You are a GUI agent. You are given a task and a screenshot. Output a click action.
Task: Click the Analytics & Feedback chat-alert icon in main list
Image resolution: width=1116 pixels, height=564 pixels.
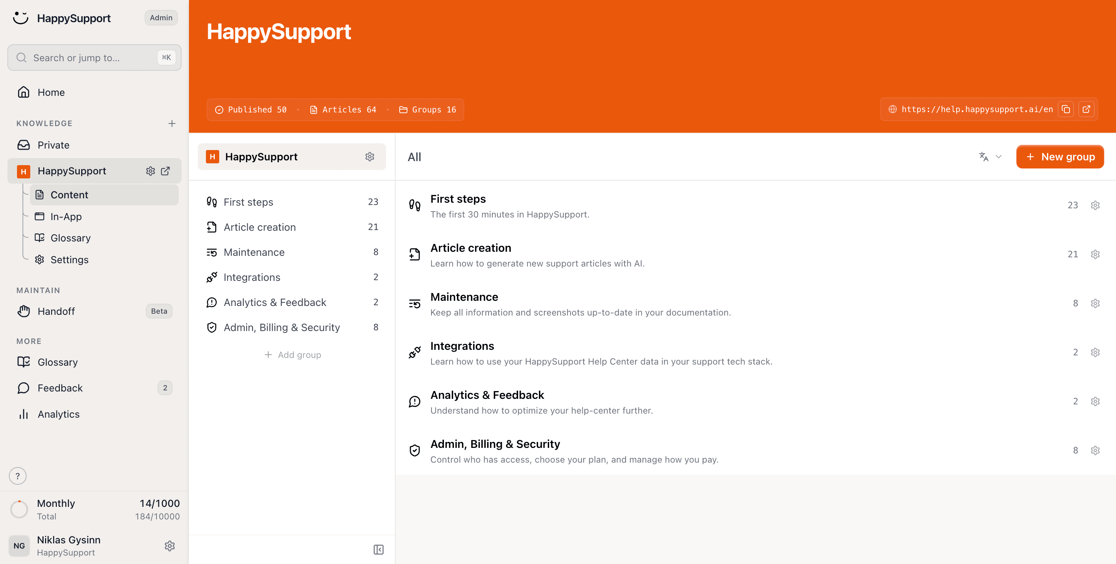click(414, 401)
